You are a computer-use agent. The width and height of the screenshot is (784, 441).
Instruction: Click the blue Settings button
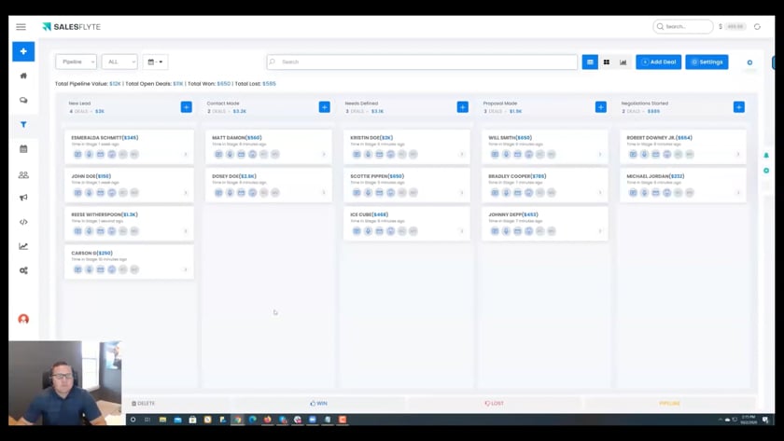[x=707, y=62]
